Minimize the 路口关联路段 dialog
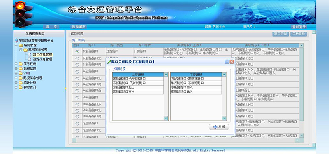This screenshot has width=329, height=154. pos(227,62)
